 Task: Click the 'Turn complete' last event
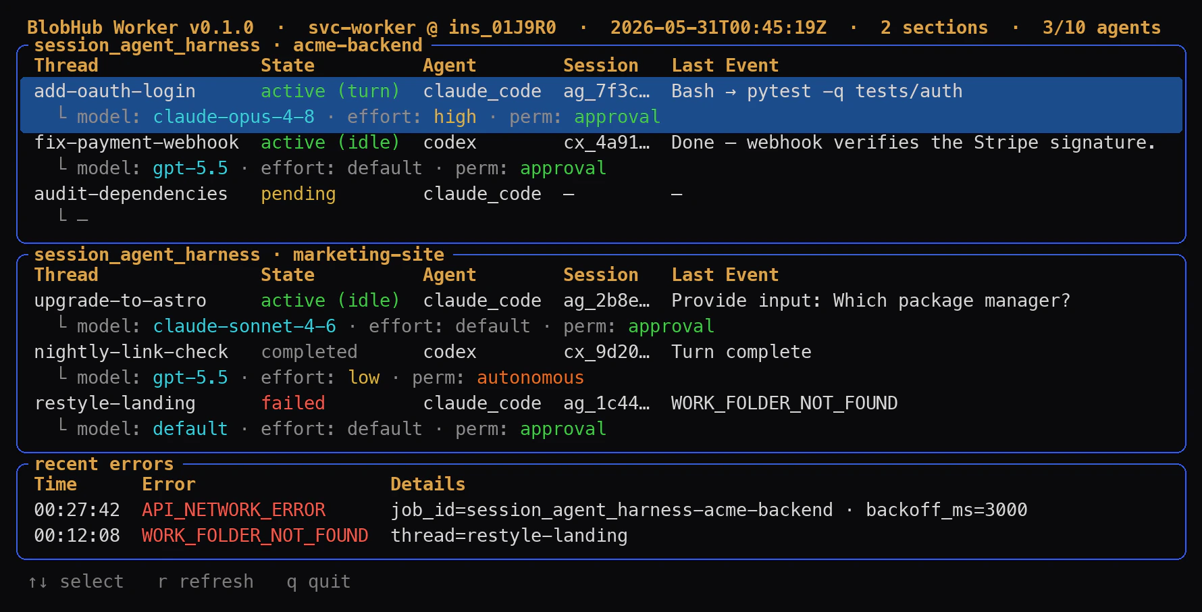pos(741,352)
